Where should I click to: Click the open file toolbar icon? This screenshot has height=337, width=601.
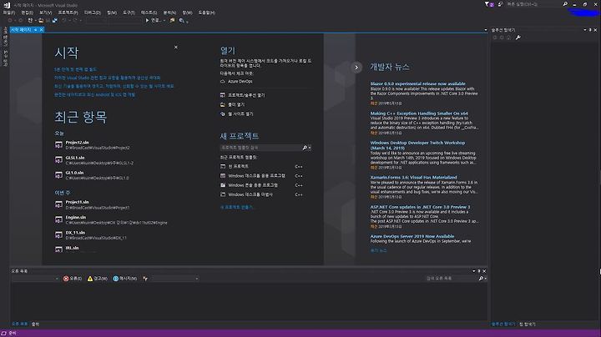tap(41, 20)
